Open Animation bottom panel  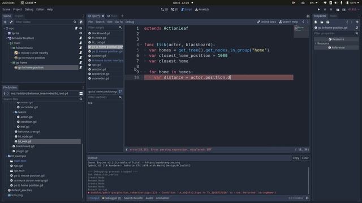point(162,198)
